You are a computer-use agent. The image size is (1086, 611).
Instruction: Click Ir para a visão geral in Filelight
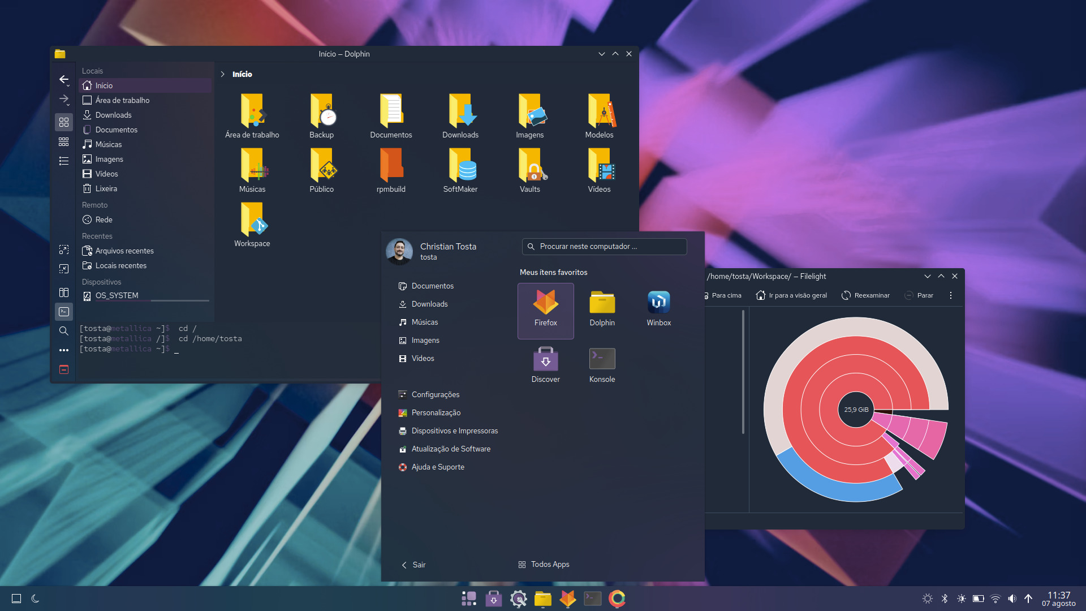coord(791,295)
